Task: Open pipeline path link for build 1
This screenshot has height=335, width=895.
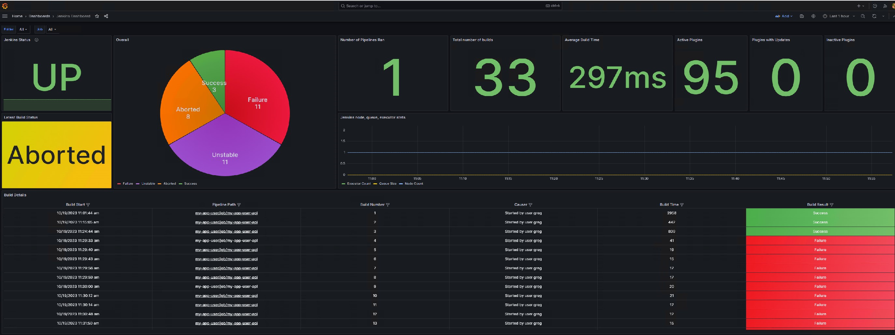Action: click(x=226, y=213)
